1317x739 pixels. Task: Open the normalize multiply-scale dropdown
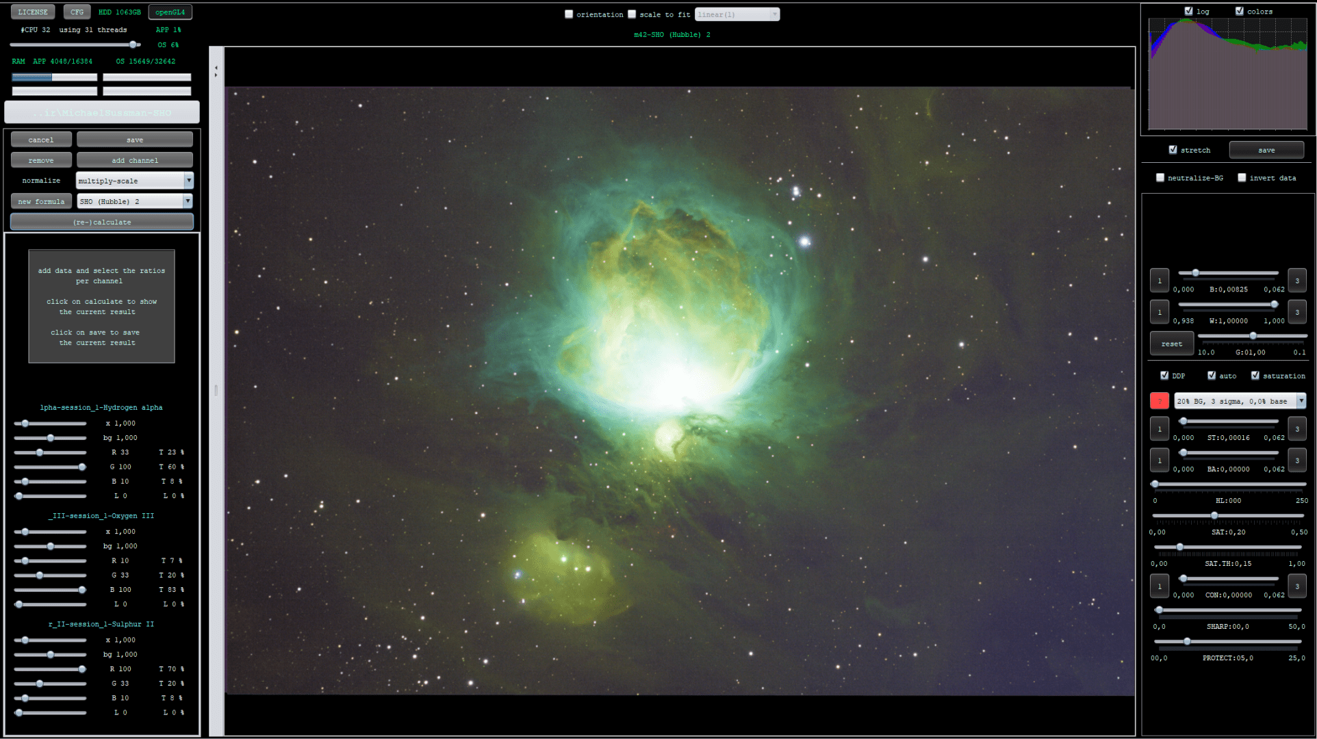click(x=189, y=181)
